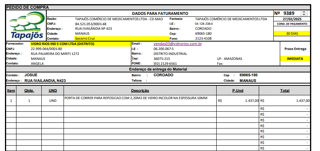
Task: Select the supplier CNPJ 22.999.064/0001-80 value
Action: [x=47, y=49]
